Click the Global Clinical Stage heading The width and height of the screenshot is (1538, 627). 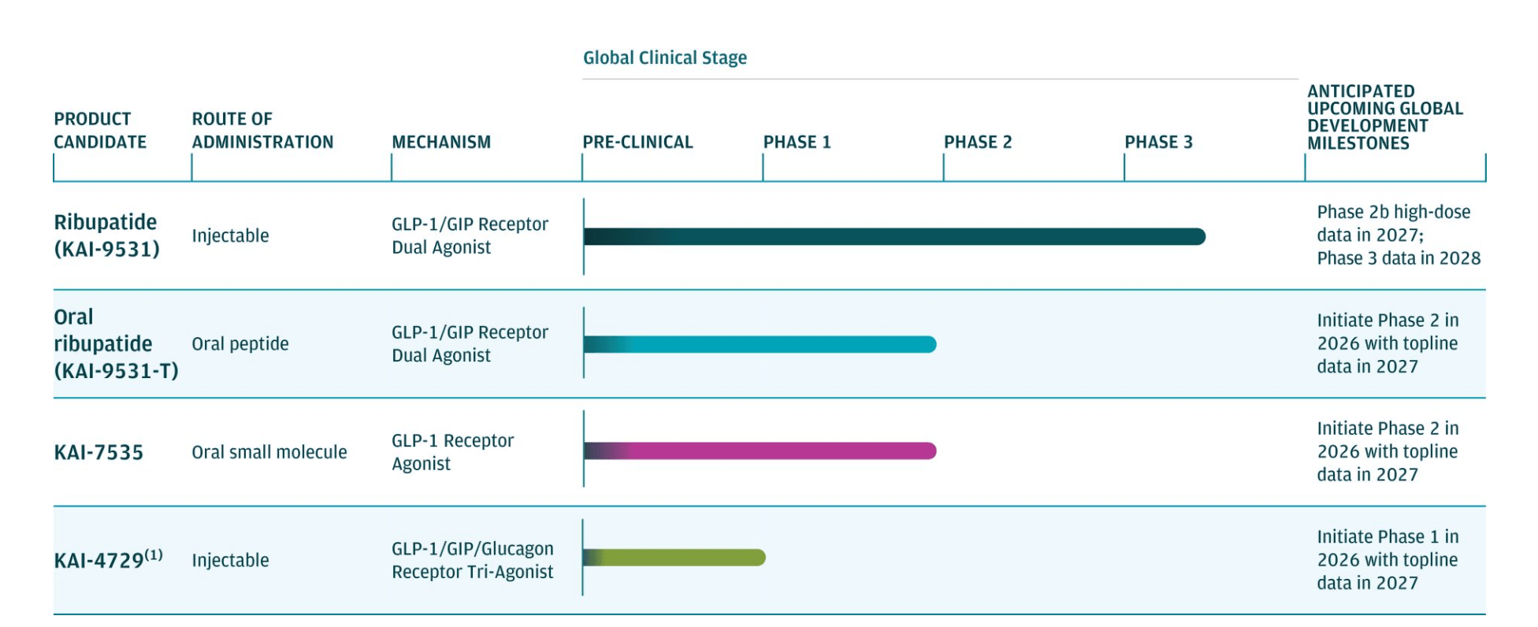[664, 58]
